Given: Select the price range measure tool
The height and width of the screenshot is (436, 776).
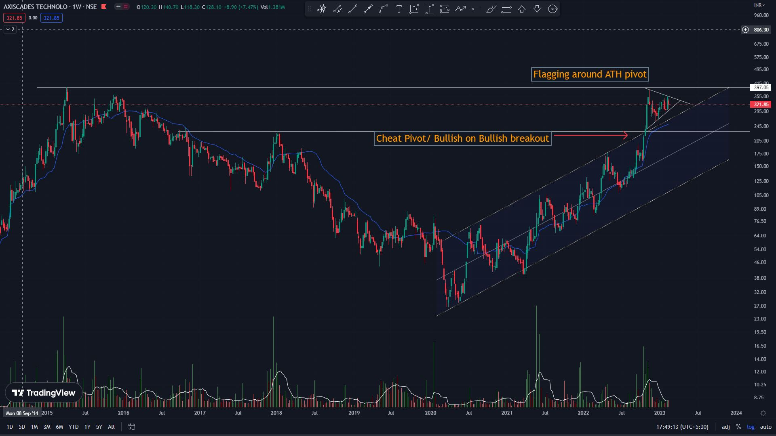Looking at the screenshot, I should [430, 9].
